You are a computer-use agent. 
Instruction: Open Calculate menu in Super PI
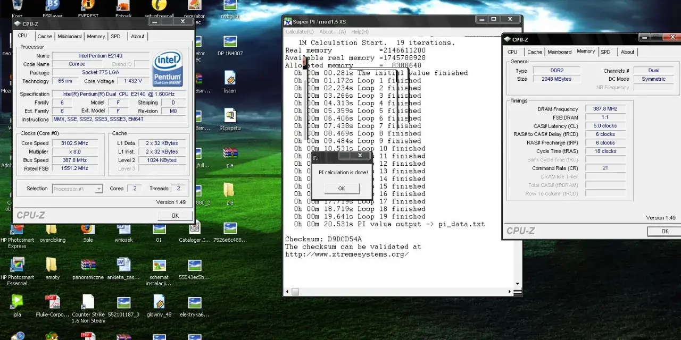pos(300,32)
